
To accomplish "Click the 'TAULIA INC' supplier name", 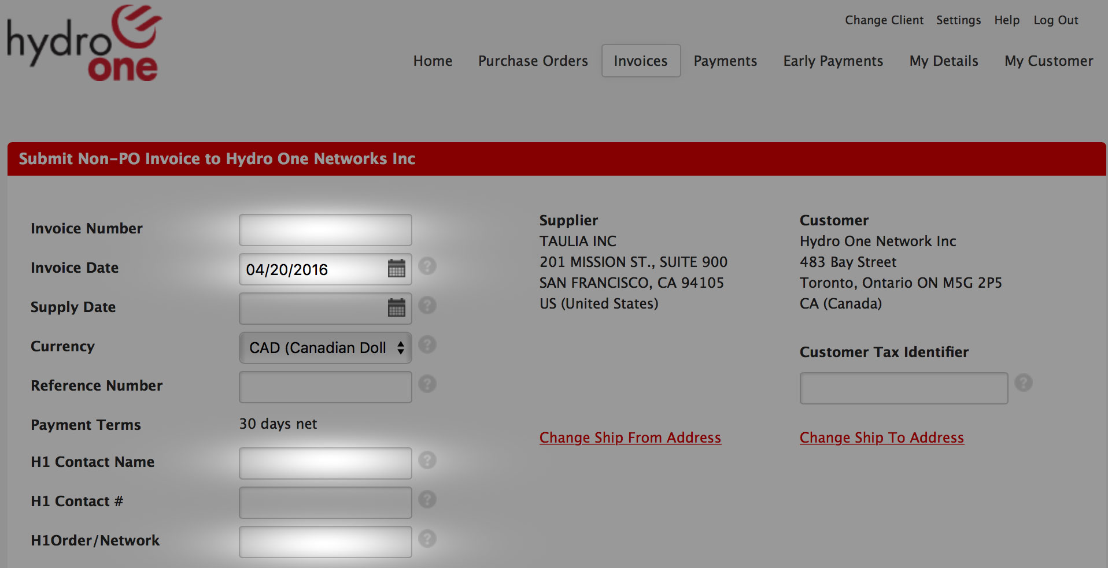I will [x=578, y=241].
